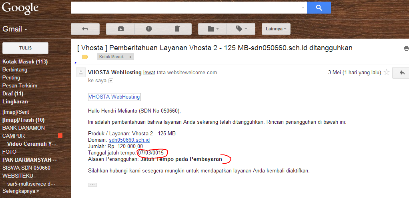The image size is (409, 198).
Task: Open the FOTO label
Action: pos(9,152)
